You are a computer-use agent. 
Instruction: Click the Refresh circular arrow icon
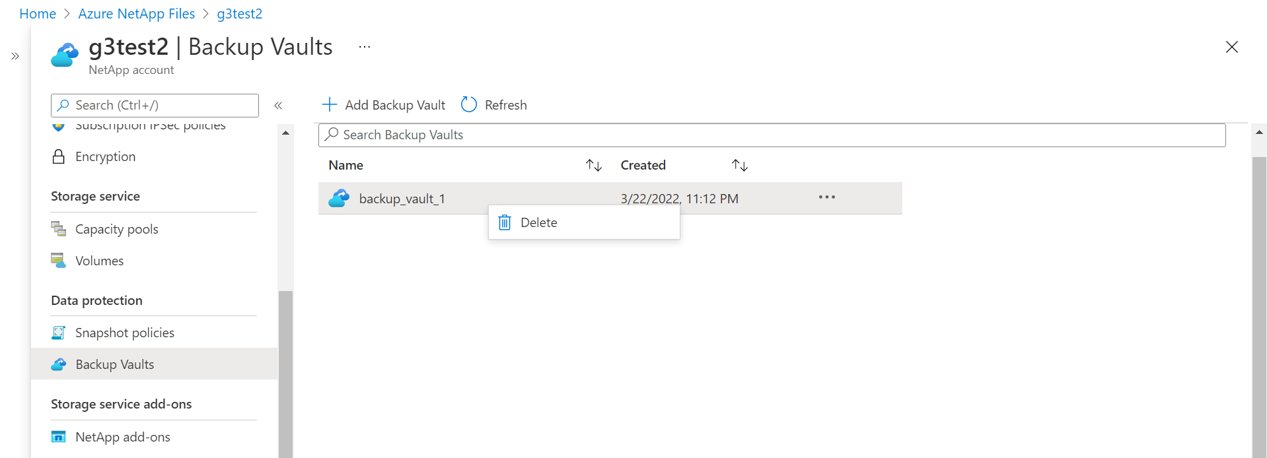point(469,104)
